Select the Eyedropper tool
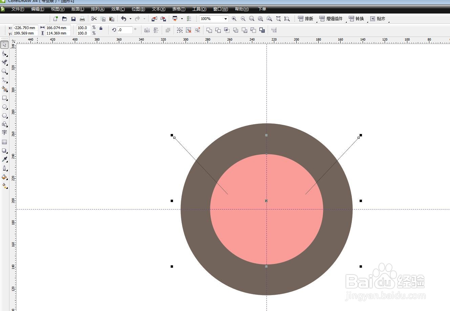450x311 pixels. (4, 159)
